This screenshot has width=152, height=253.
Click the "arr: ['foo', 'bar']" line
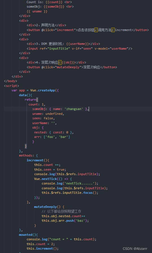click(52, 137)
